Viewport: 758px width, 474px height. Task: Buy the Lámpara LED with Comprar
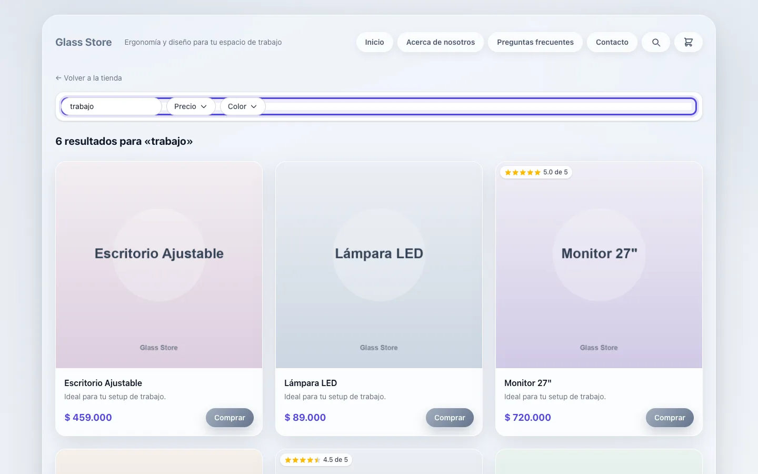coord(450,418)
